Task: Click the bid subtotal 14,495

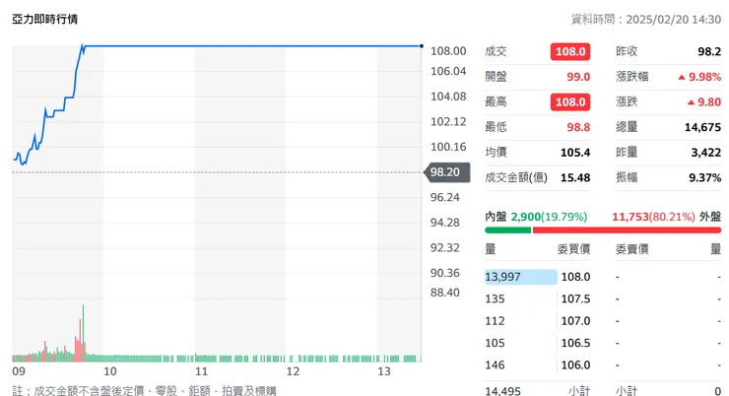Action: [x=502, y=391]
